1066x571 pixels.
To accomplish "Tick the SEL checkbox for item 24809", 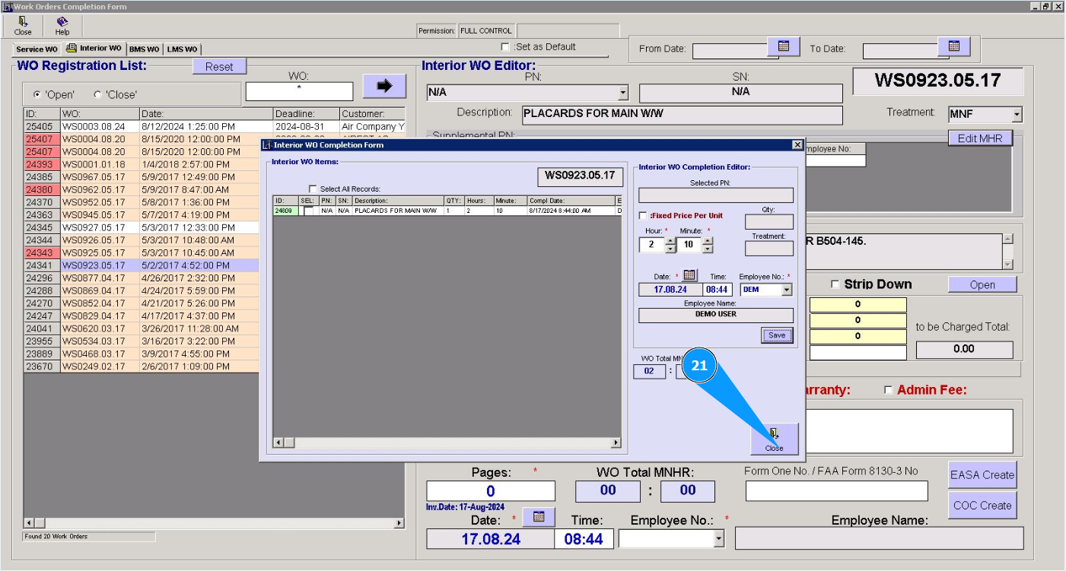I will pos(308,211).
